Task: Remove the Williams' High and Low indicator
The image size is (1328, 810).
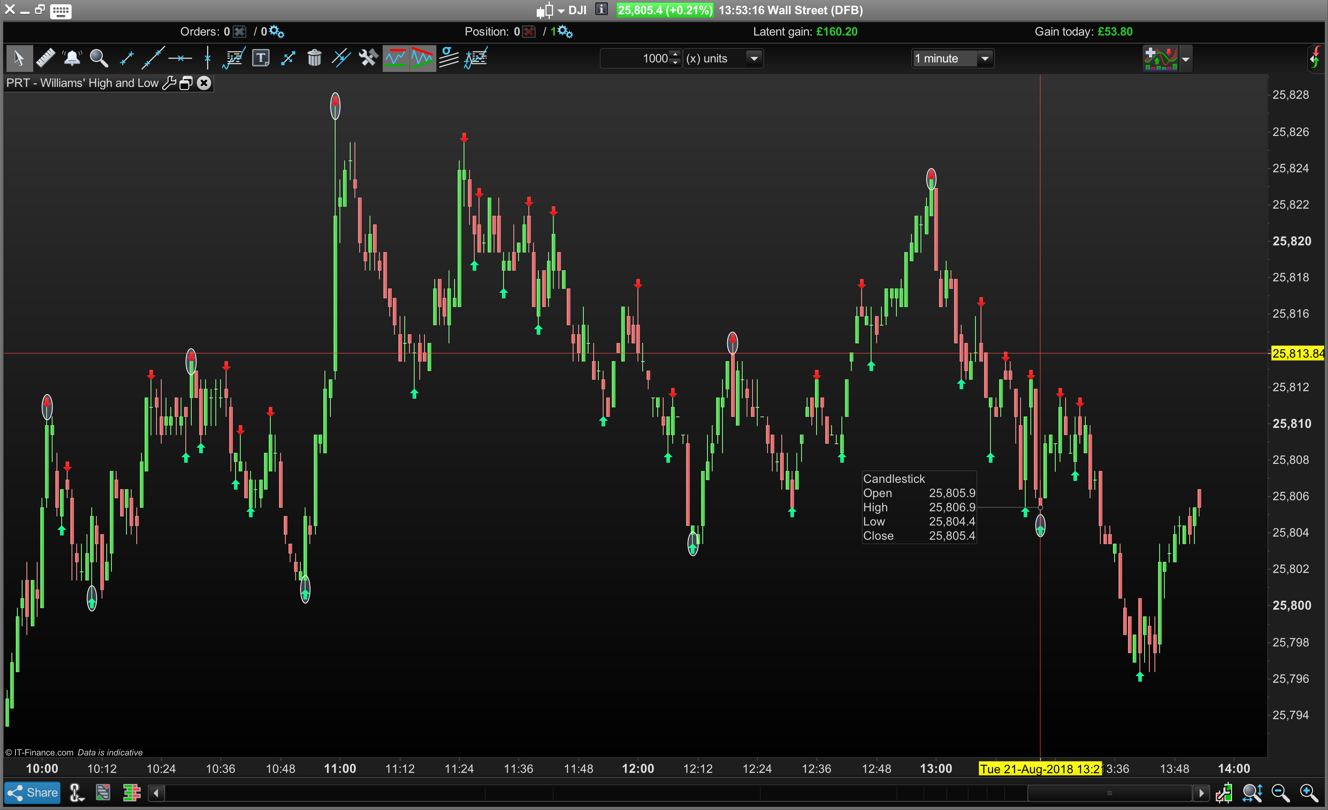Action: click(x=204, y=83)
